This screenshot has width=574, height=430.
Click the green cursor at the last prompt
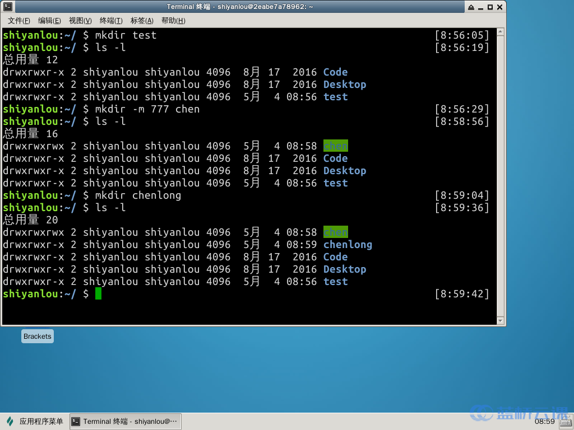point(98,294)
